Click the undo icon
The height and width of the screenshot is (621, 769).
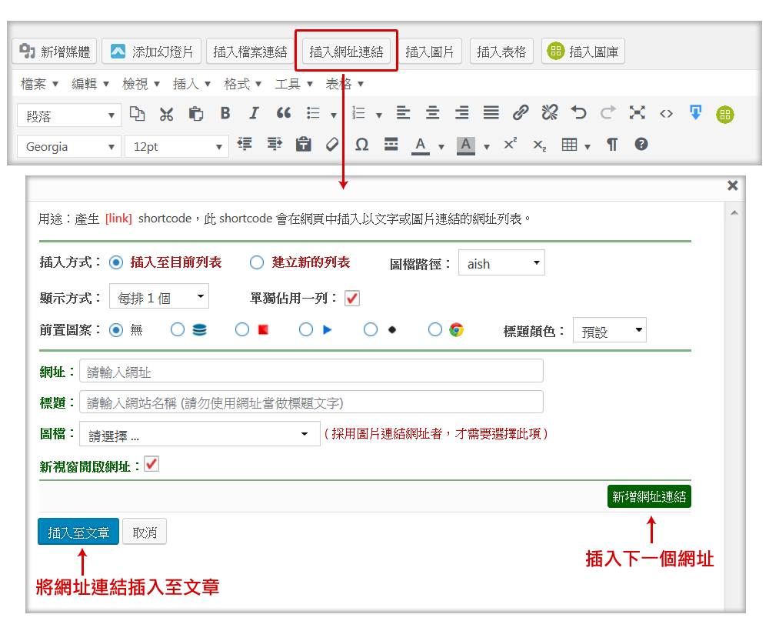point(578,113)
